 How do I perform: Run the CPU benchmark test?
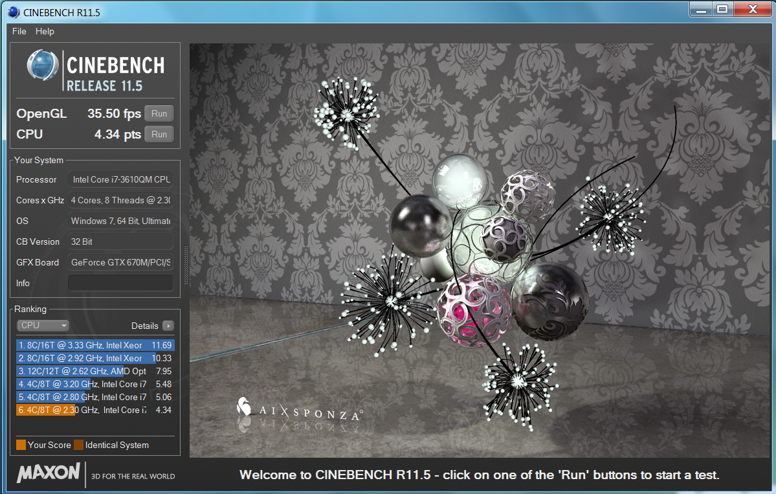159,134
